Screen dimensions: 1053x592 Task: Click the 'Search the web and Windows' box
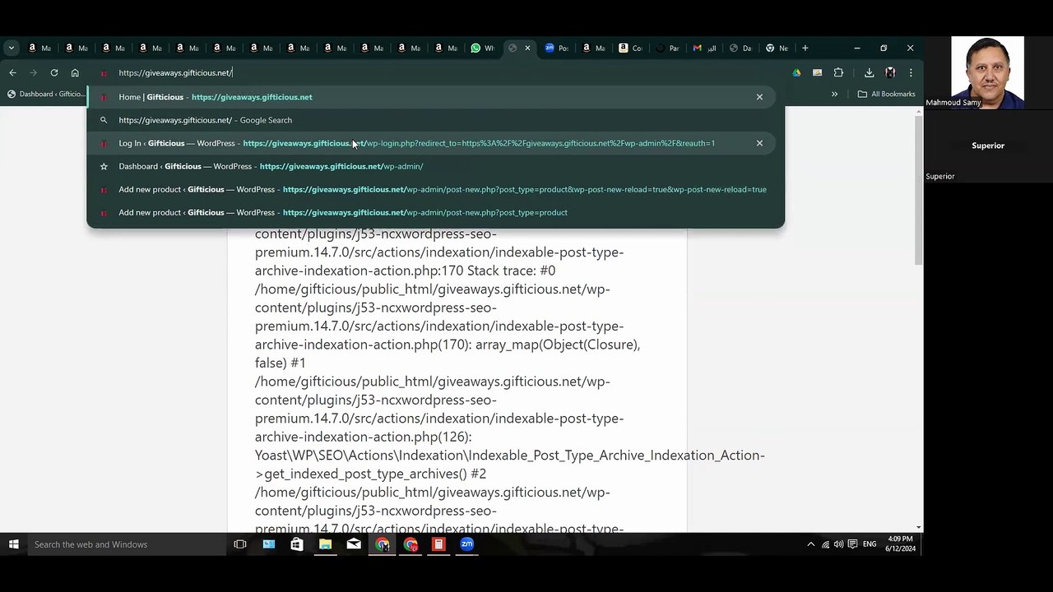coord(126,544)
